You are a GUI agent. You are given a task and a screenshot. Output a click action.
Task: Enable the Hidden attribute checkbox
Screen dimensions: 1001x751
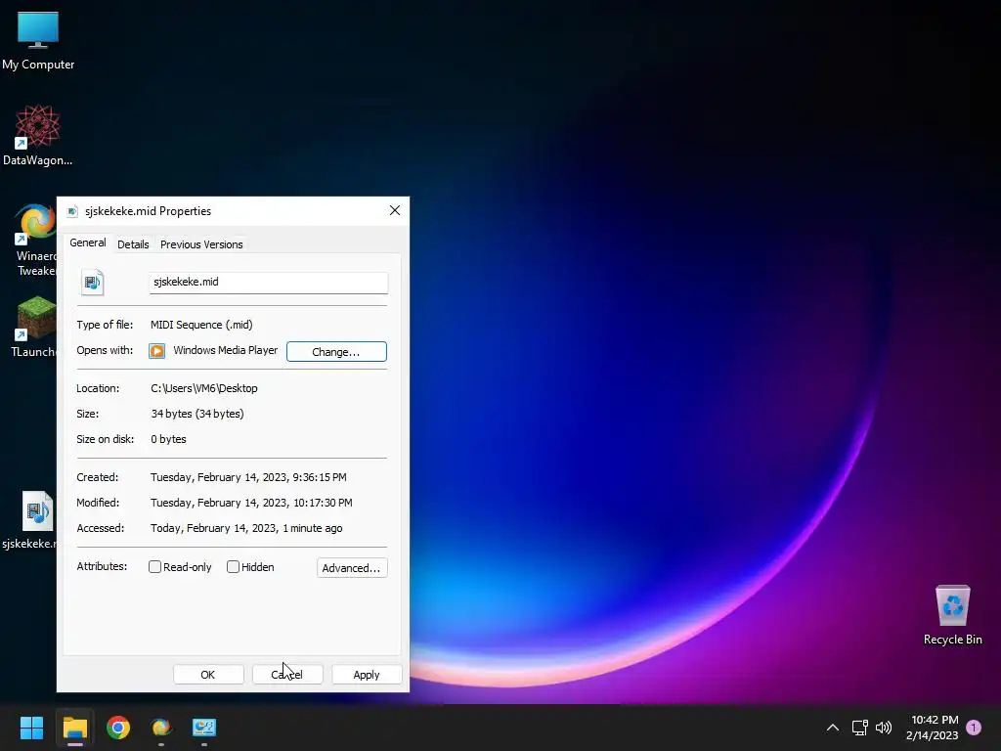coord(233,566)
